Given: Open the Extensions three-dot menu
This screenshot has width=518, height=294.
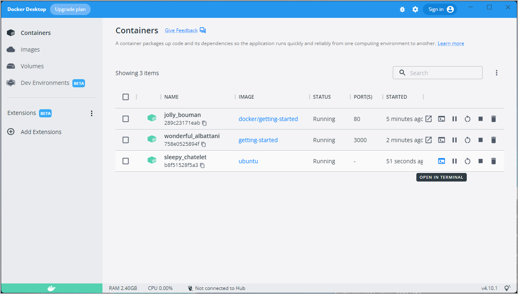Looking at the screenshot, I should click(x=91, y=113).
